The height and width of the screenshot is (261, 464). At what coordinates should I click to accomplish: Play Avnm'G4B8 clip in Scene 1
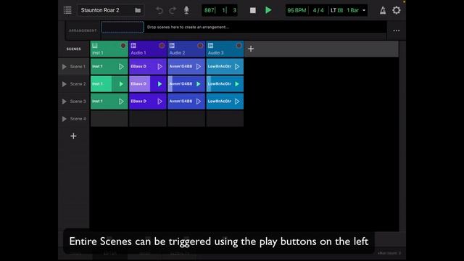(x=199, y=67)
